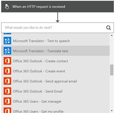117x115 pixels.
Task: Choose Microsoft Translator - Translate text action
Action: point(55,51)
